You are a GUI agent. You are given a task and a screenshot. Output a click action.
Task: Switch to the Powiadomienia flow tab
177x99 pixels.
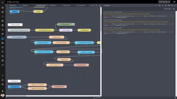(41, 5)
